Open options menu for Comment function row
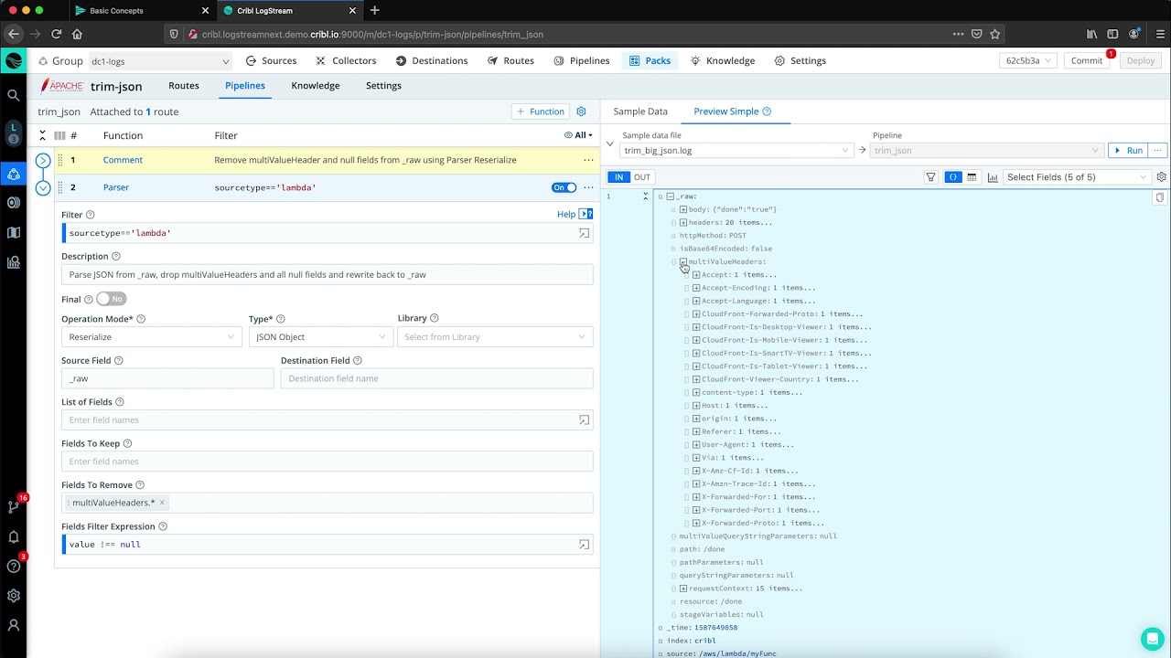This screenshot has width=1171, height=658. tap(588, 160)
